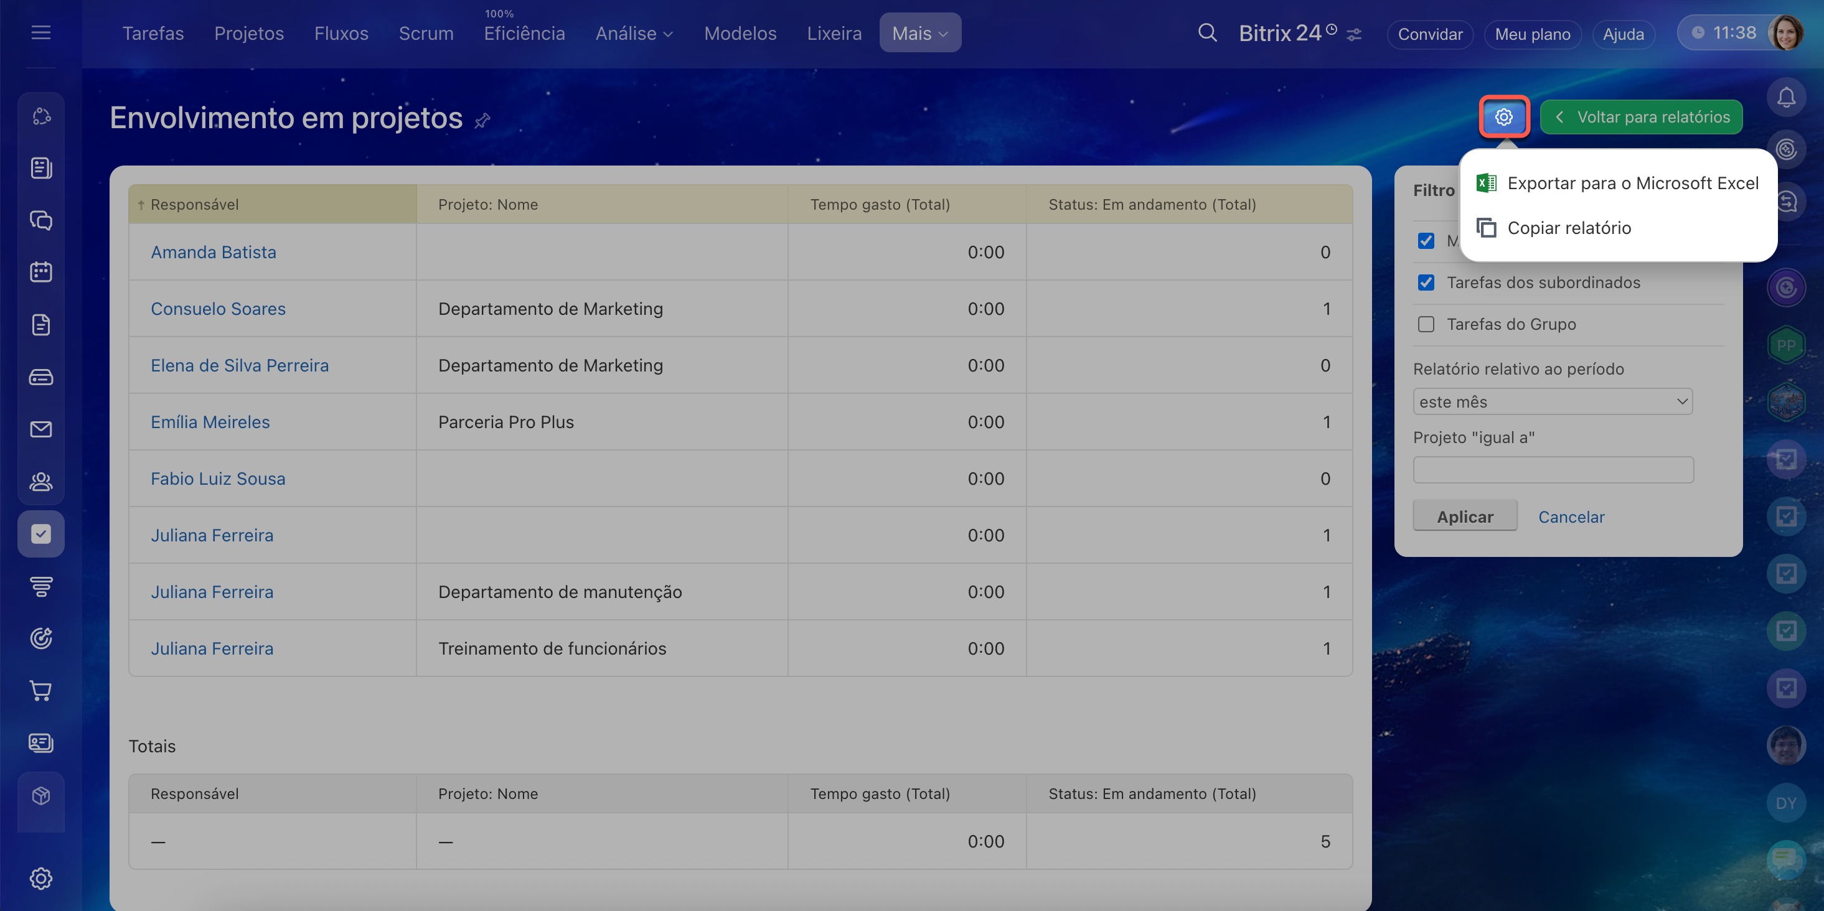The height and width of the screenshot is (911, 1824).
Task: Choose Copiar relatório menu option
Action: point(1568,228)
